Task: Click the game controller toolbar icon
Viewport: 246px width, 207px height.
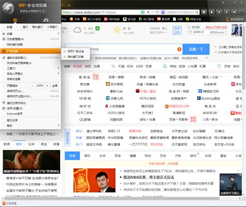Action: 234,12
